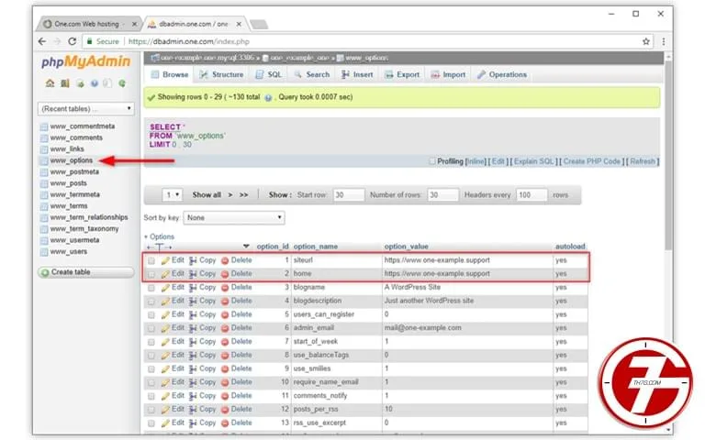Open the Recent tables dropdown
705x440 pixels.
click(x=86, y=109)
